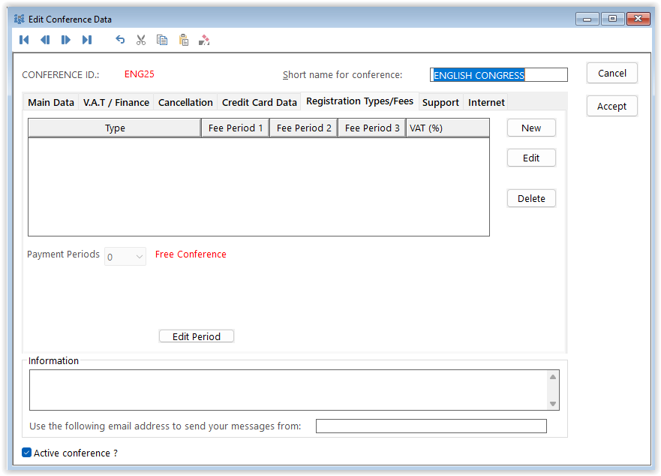Click the sender email address field
Viewport: 661px width, 476px height.
(431, 426)
